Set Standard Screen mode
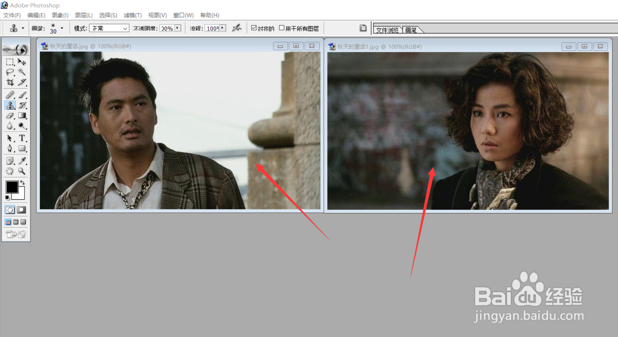 tap(8, 222)
